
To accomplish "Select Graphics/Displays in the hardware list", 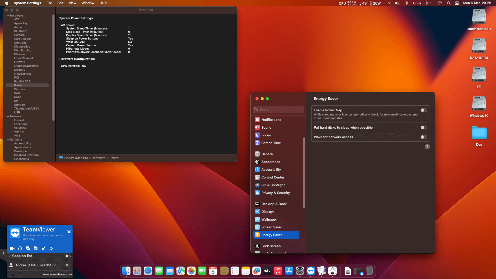I will (x=26, y=66).
